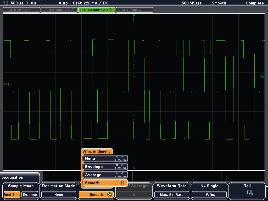
Task: Click the TB 500 µs timebase readout
Action: 13,3
